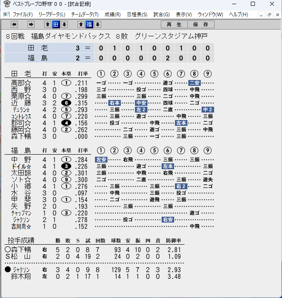Click losing pitcher ジャクソン in 投手成績
The image size is (282, 298).
[x=21, y=270]
